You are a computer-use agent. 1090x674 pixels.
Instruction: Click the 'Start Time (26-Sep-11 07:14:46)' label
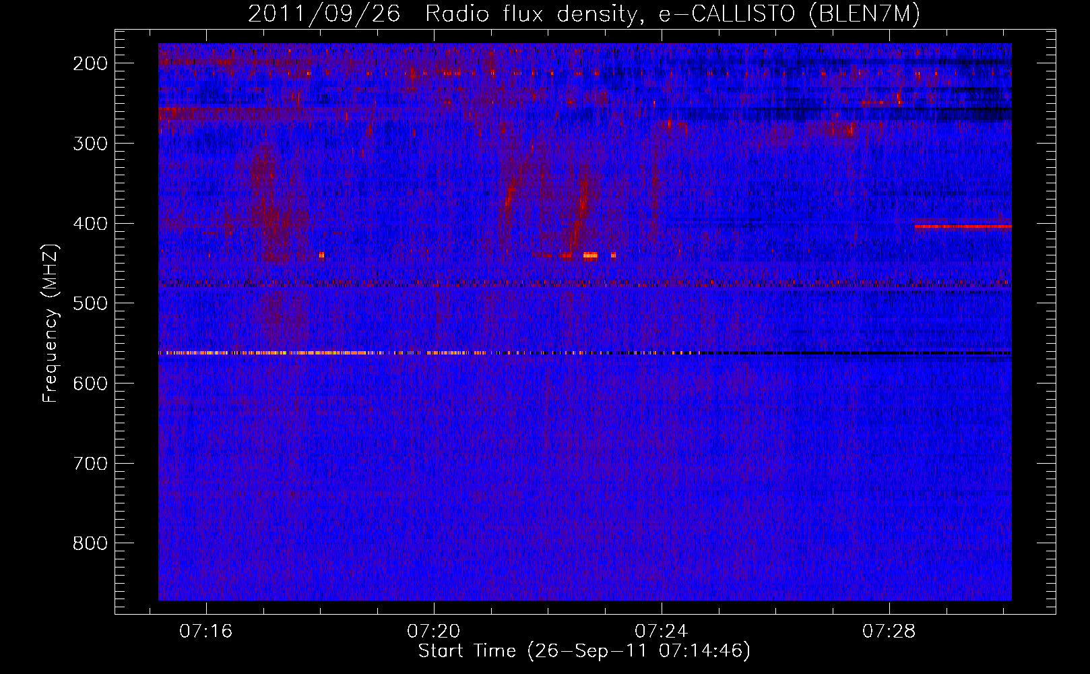pyautogui.click(x=584, y=651)
